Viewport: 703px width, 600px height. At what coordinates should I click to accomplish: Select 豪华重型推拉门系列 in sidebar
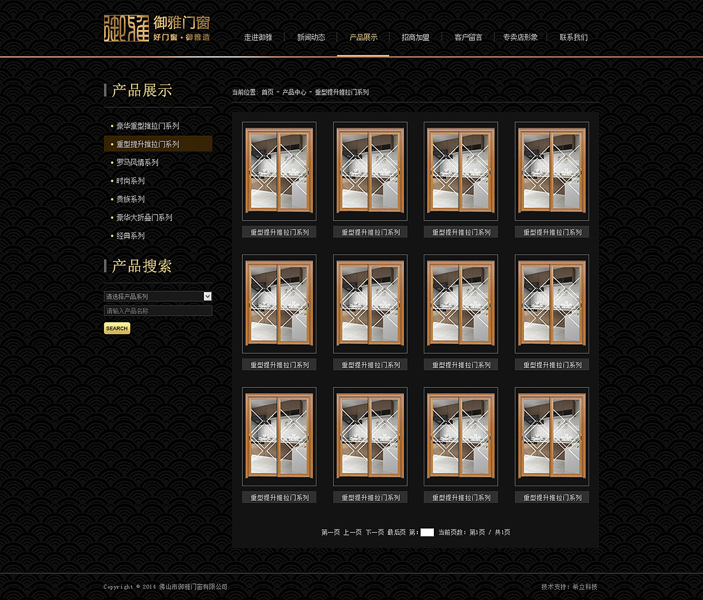(148, 126)
